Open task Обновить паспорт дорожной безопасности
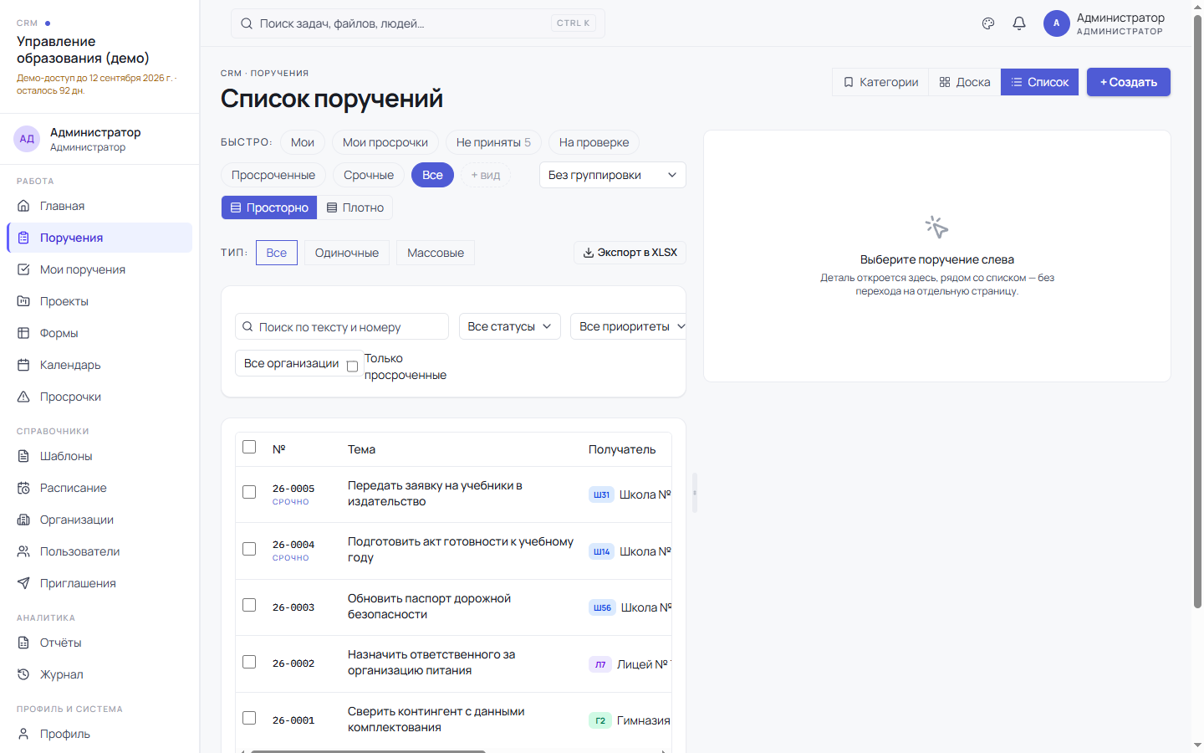 pos(429,607)
